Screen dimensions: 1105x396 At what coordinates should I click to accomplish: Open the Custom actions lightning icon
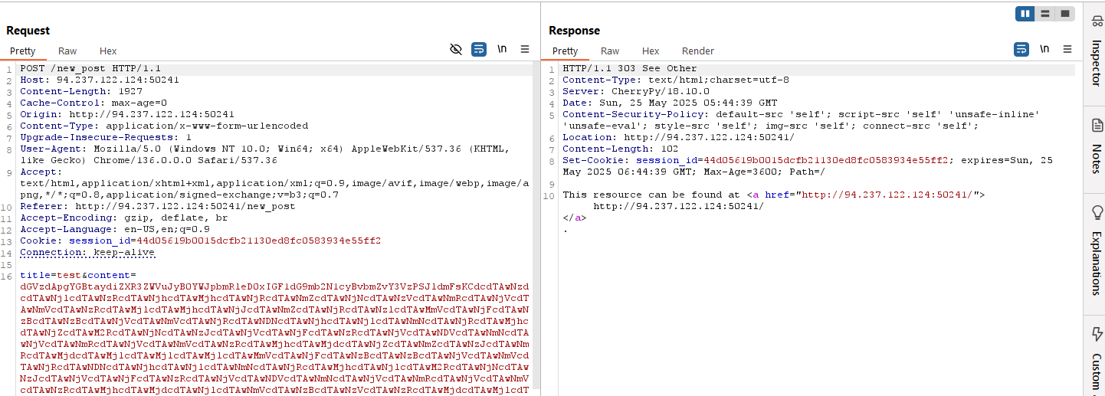coord(1097,334)
